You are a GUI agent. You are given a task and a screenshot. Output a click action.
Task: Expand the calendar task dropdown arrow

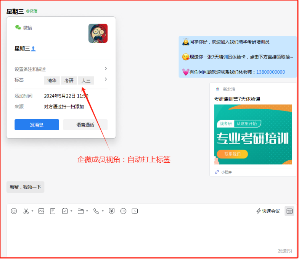tap(71, 211)
